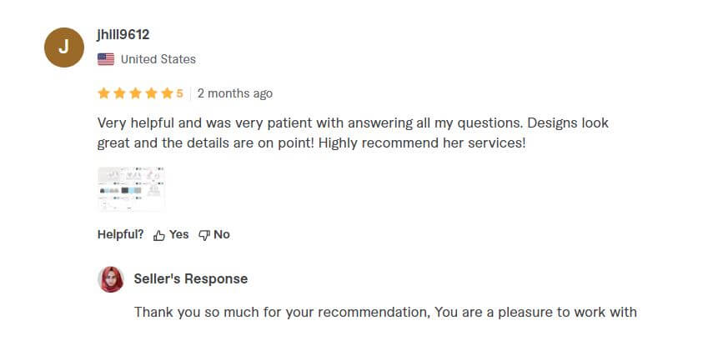Click the seller's profile photo
The height and width of the screenshot is (356, 728).
tap(111, 279)
